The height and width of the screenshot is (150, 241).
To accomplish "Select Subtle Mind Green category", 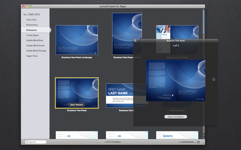I will 35,46.
